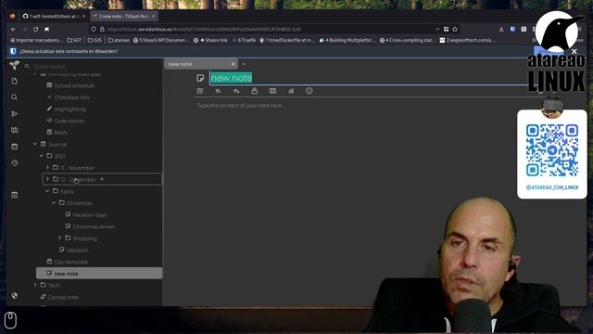593x334 pixels.
Task: Open the School schedule note
Action: [x=74, y=85]
